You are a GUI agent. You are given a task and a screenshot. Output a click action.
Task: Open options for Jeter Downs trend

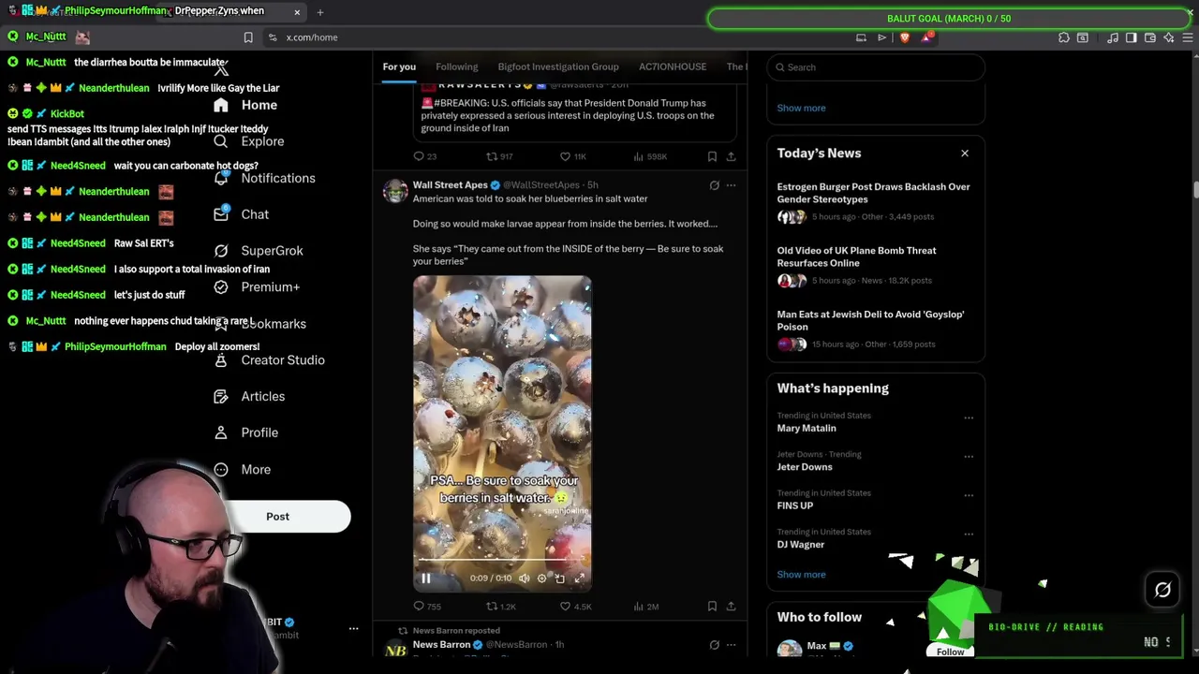click(969, 457)
